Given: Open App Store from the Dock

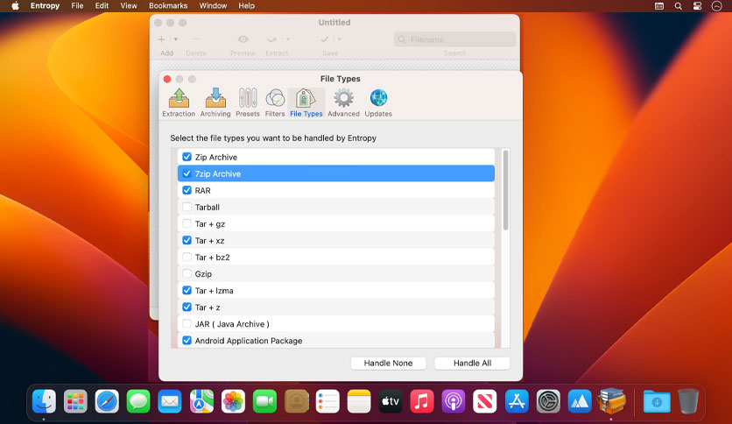Looking at the screenshot, I should click(x=517, y=401).
